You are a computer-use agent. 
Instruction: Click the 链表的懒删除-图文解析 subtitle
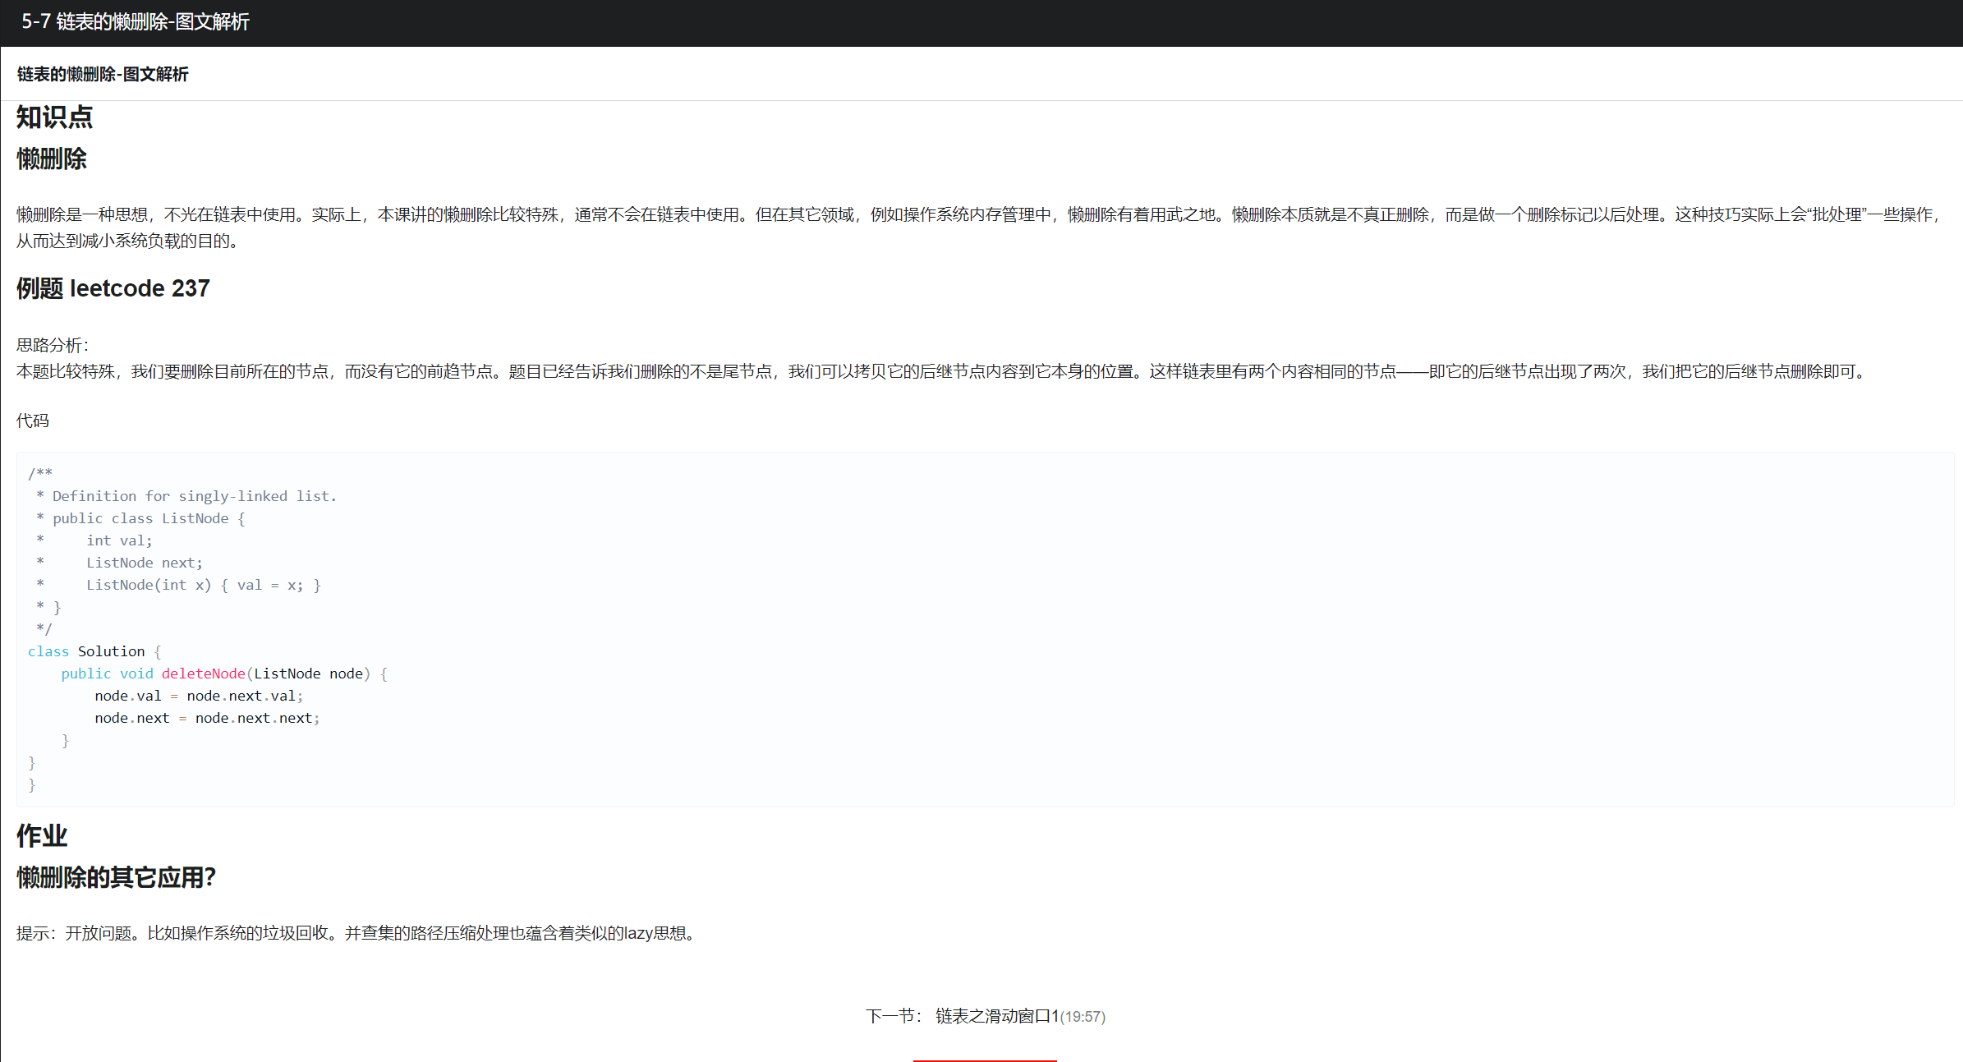[x=103, y=74]
